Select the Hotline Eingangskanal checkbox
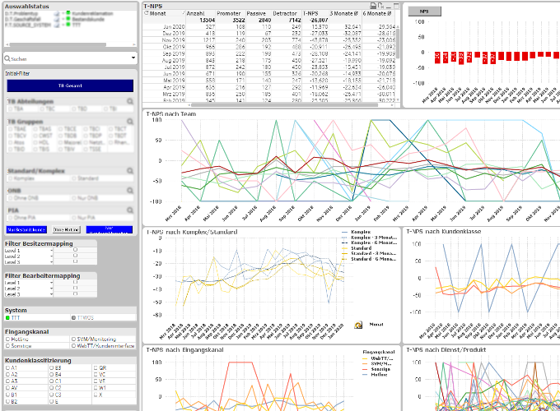The width and height of the screenshot is (560, 411). (8, 339)
